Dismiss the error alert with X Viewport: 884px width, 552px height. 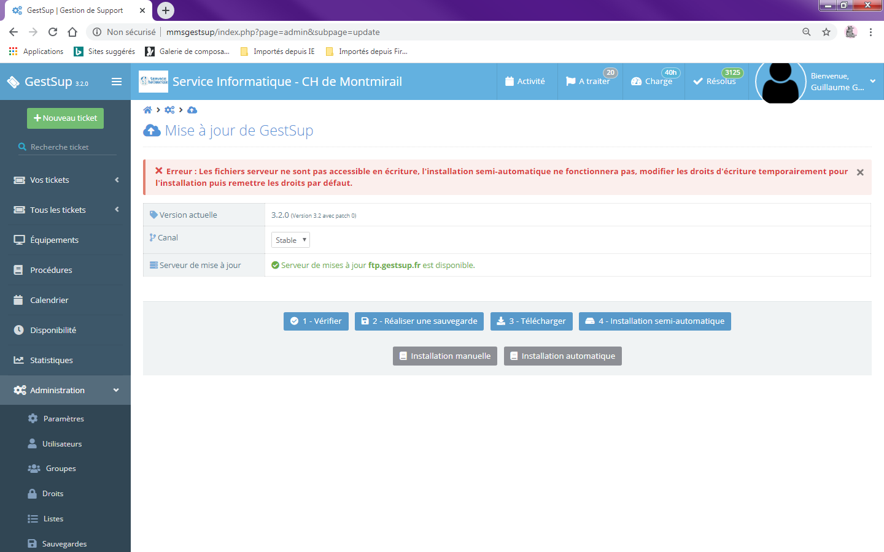point(860,172)
